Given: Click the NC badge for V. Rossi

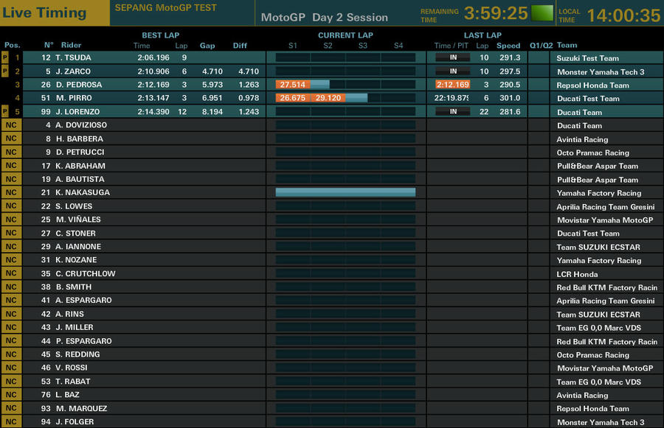Looking at the screenshot, I should [x=11, y=368].
